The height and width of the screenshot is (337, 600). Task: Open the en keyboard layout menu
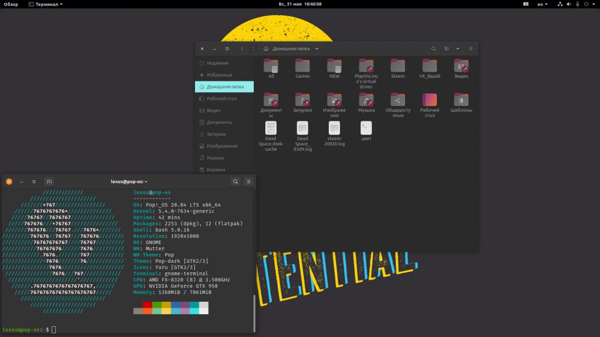(542, 4)
